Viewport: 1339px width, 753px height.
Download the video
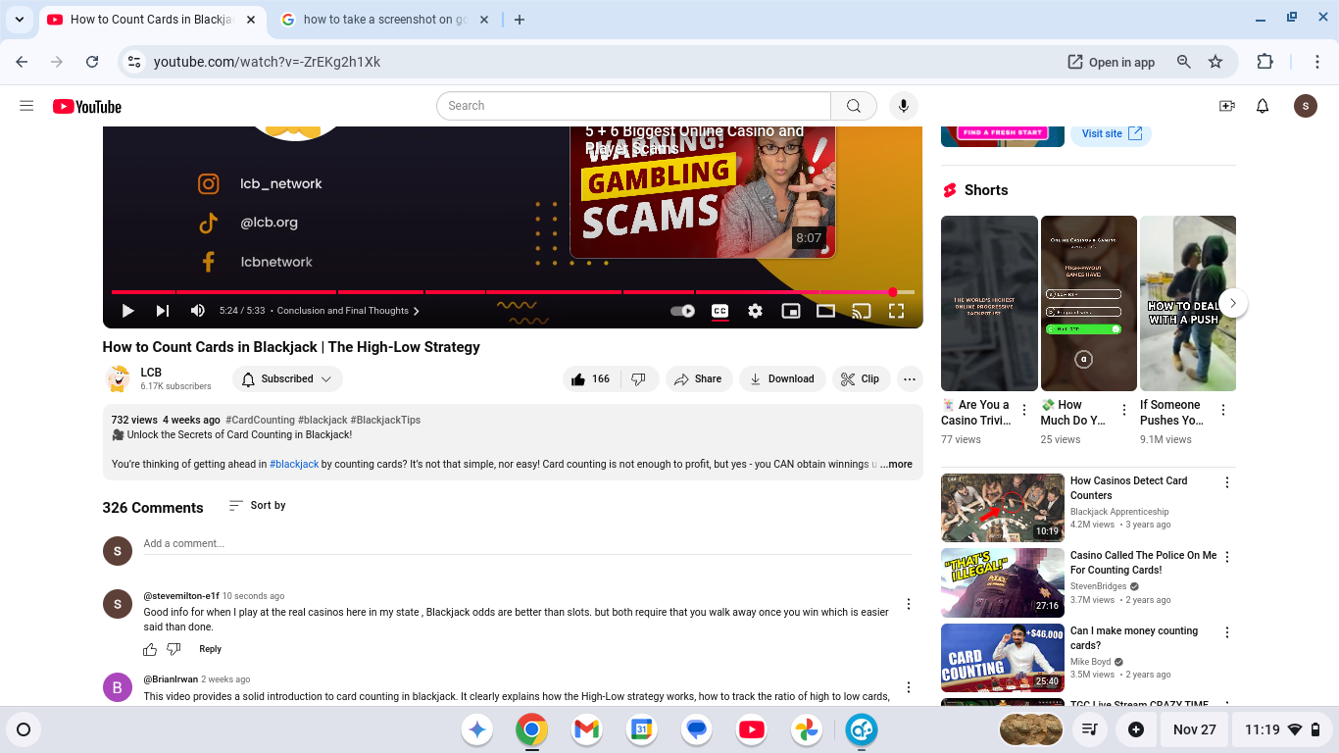(x=782, y=378)
